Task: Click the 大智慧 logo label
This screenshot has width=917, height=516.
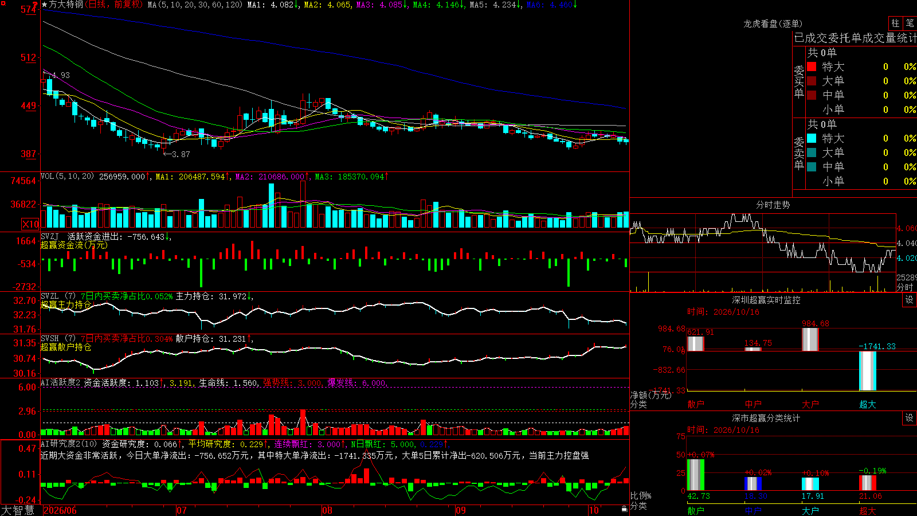Action: (18, 510)
